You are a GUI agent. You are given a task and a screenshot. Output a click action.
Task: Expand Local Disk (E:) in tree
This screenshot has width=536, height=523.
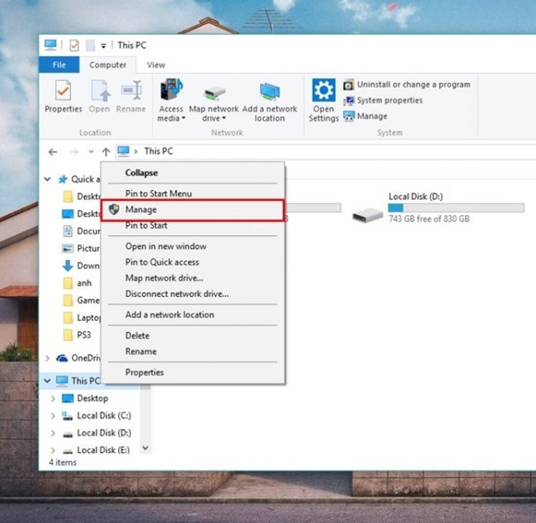coord(53,450)
